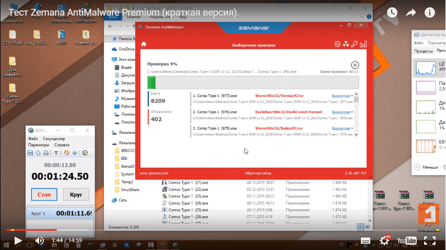Open Параметры menu in stopwatch
The height and width of the screenshot is (250, 446).
tap(39, 145)
